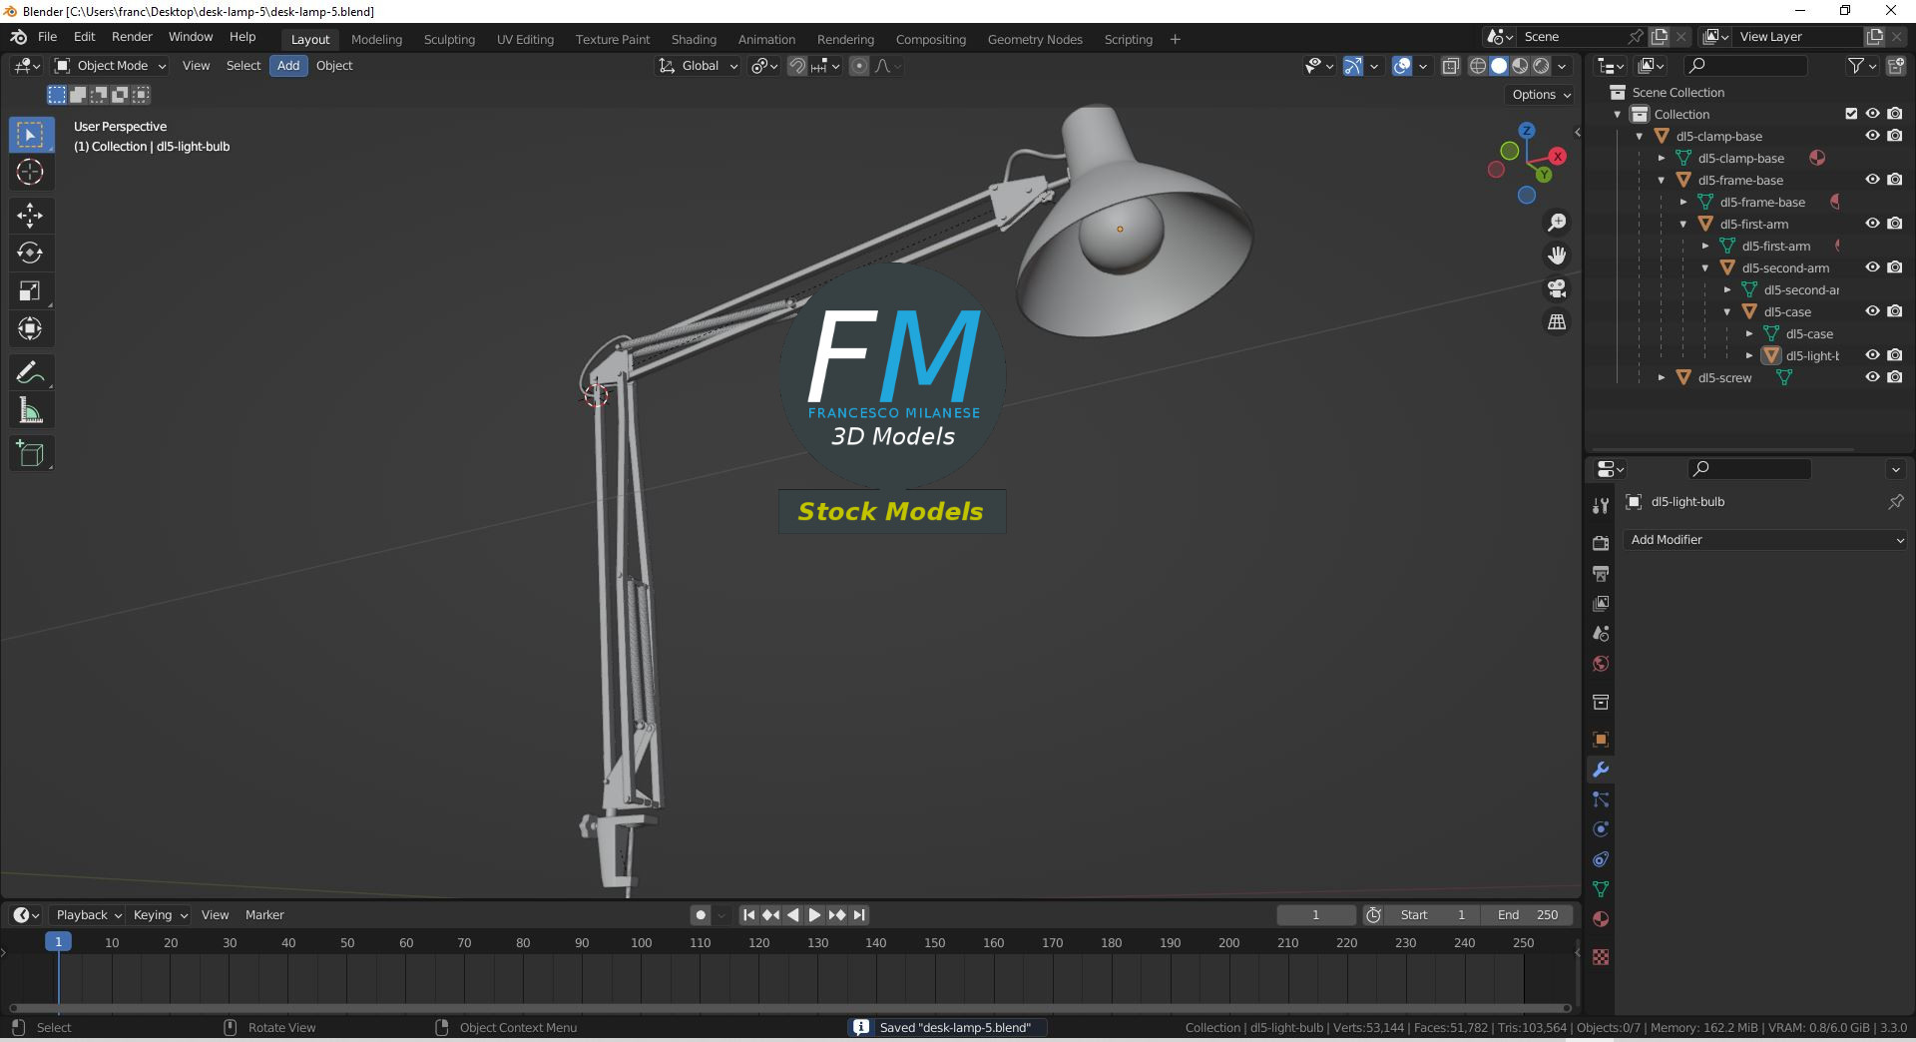The height and width of the screenshot is (1042, 1916).
Task: Open the Material properties tab
Action: point(1601,919)
